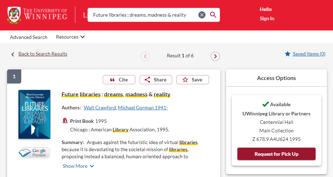Open the book title link
333x177 pixels.
click(116, 95)
